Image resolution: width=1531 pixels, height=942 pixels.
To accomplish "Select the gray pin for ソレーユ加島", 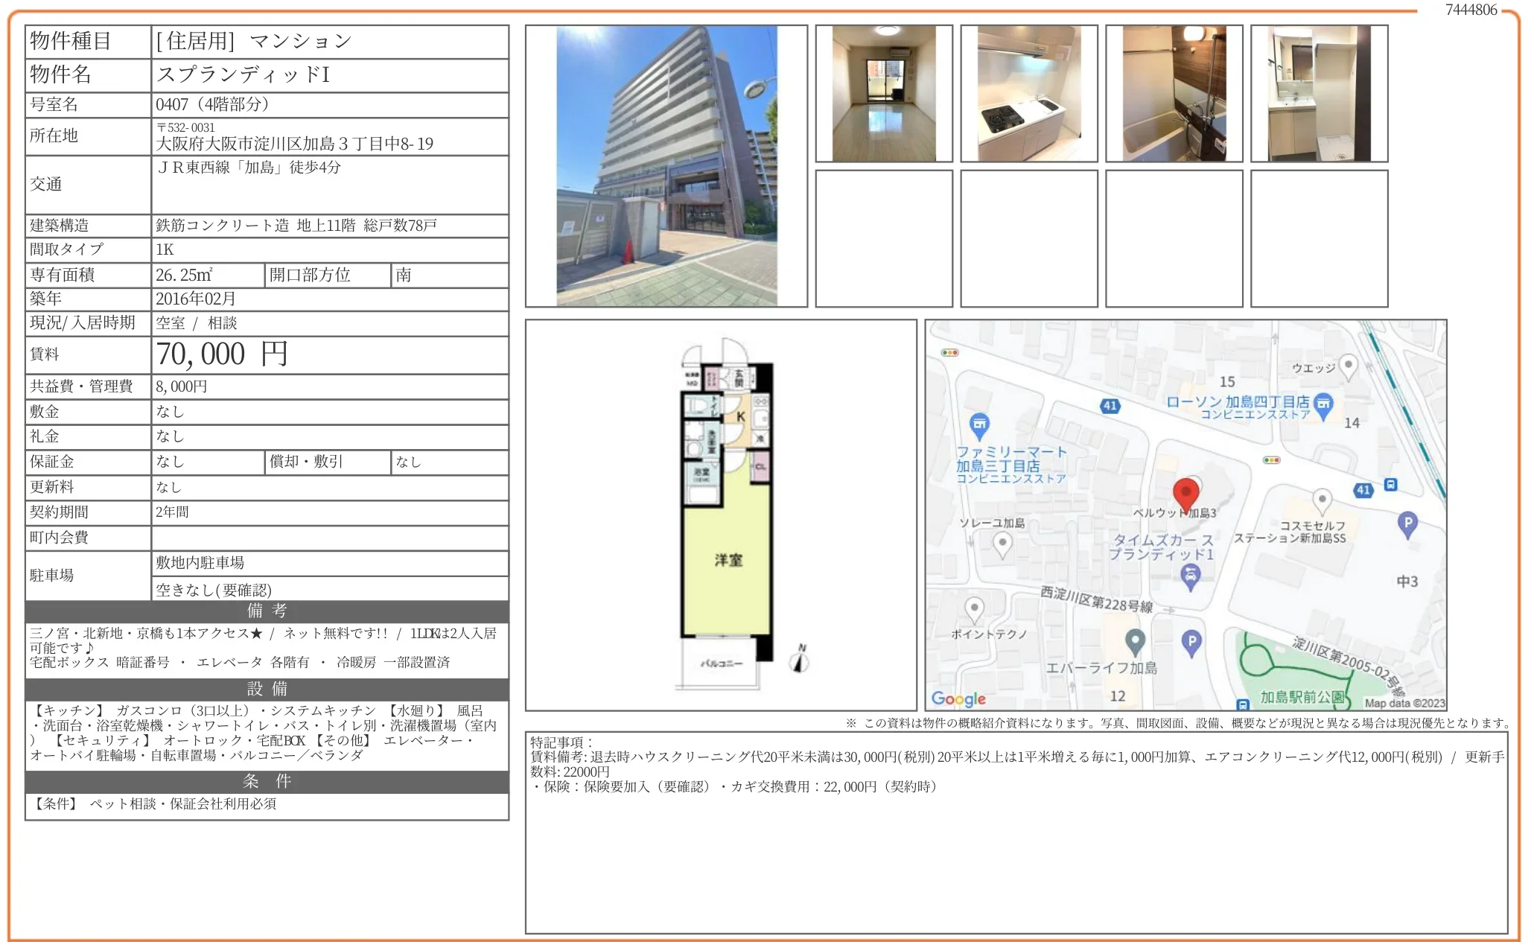I will [x=1002, y=541].
